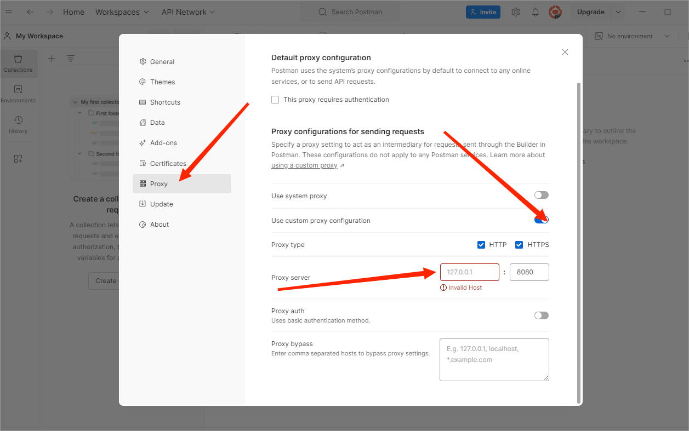Viewport: 689px width, 431px height.
Task: Click the hamburger menu icon
Action: point(9,12)
